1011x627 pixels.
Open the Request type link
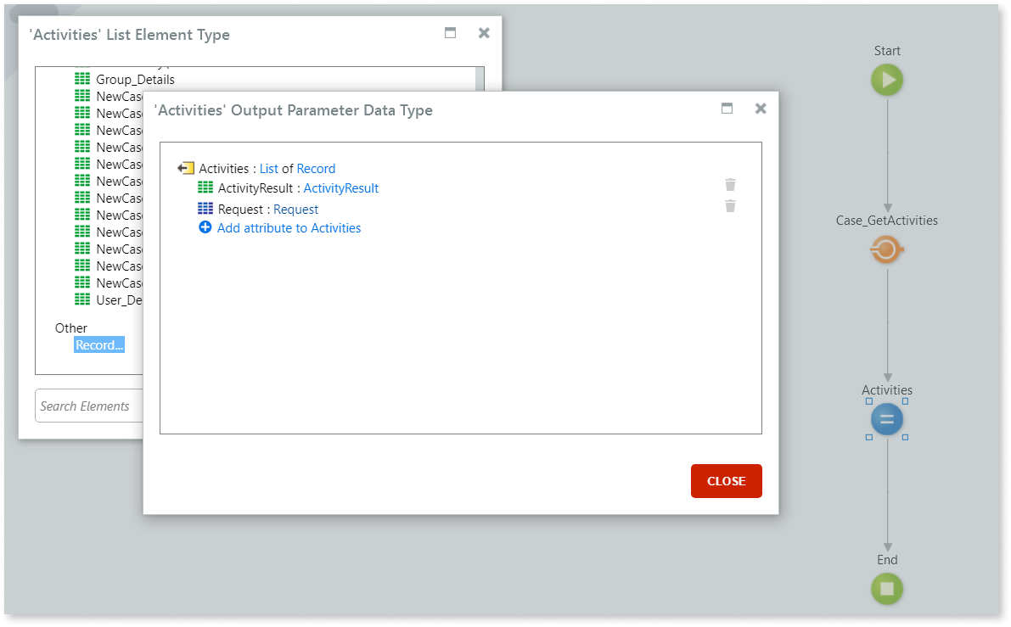(x=296, y=210)
